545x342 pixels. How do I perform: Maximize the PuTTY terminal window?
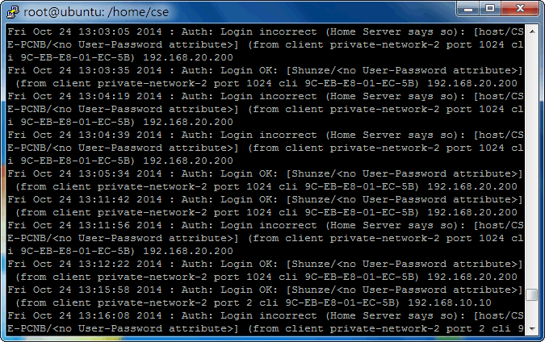(488, 8)
